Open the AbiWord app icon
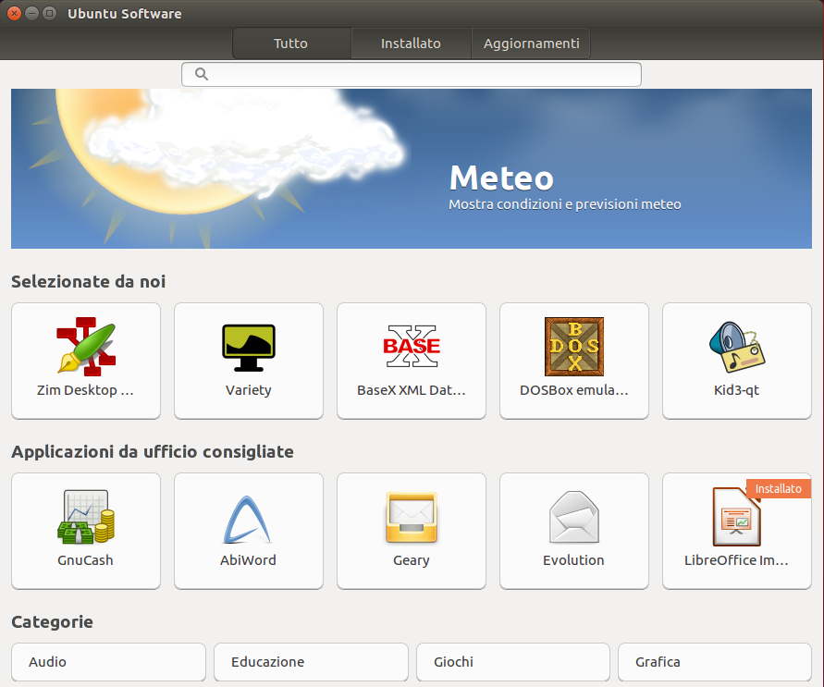Image resolution: width=824 pixels, height=687 pixels. pos(249,517)
